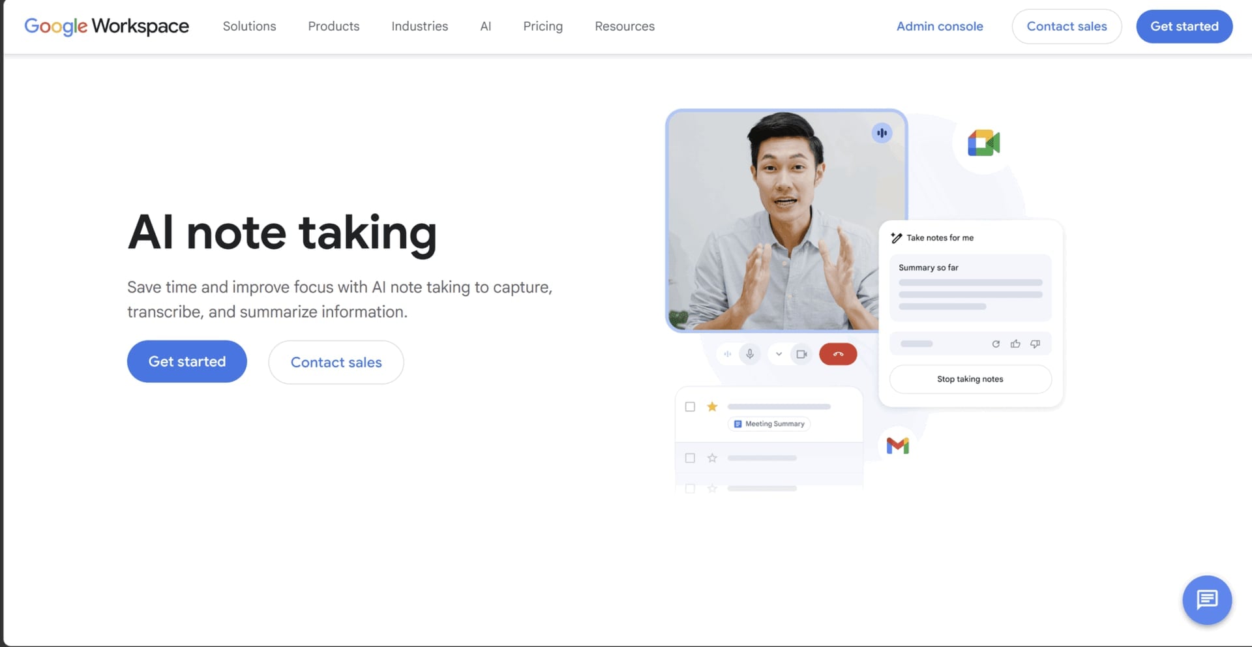Expand the chevron next to microphone control

click(x=779, y=354)
